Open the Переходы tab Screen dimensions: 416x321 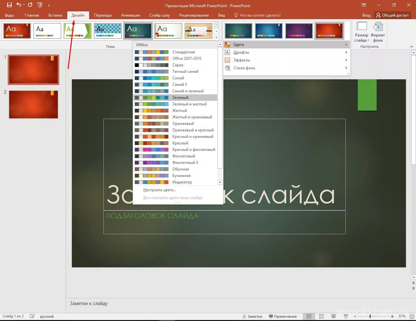coord(103,15)
